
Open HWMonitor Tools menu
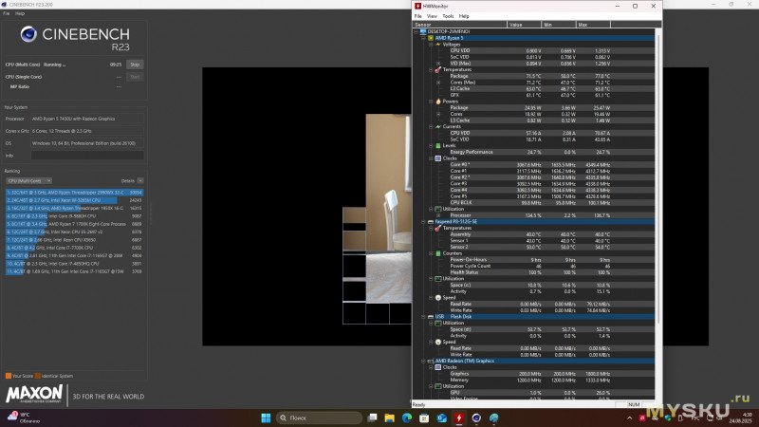click(448, 16)
